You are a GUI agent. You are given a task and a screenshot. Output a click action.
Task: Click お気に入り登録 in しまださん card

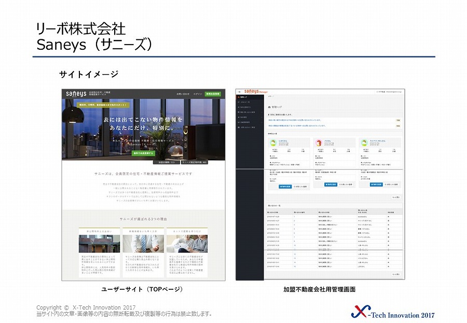pos(300,187)
